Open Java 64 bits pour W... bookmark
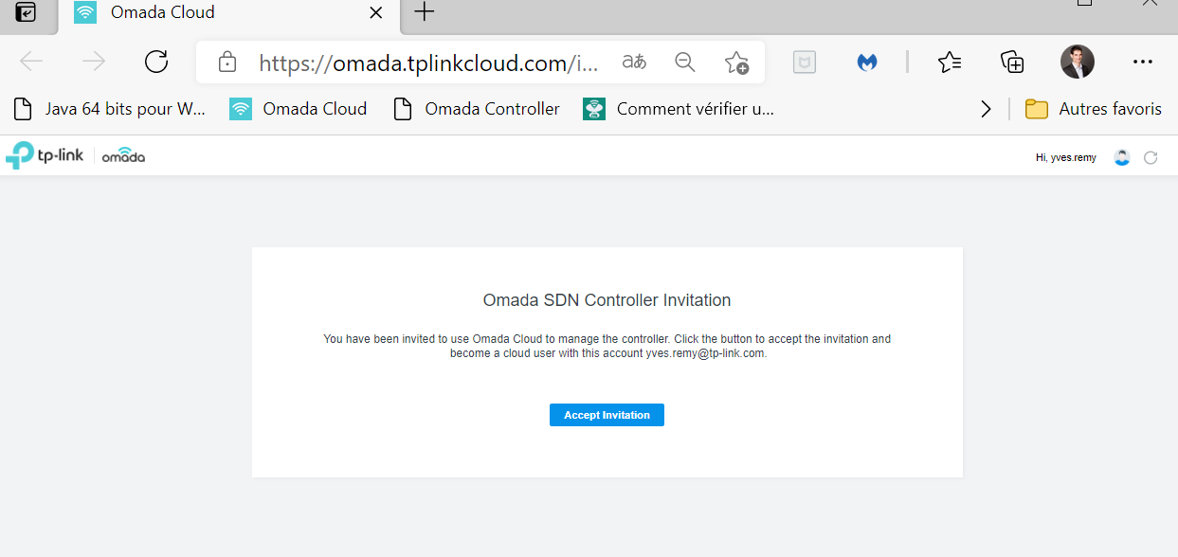Screen dimensions: 1178x557 point(109,109)
